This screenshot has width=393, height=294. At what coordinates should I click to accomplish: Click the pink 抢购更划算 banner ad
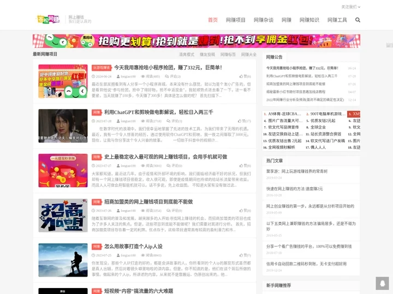(x=196, y=41)
